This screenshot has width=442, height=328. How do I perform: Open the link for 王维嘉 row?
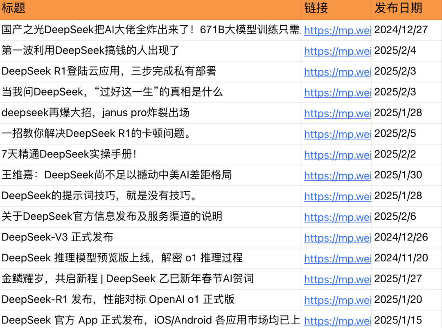pos(337,176)
